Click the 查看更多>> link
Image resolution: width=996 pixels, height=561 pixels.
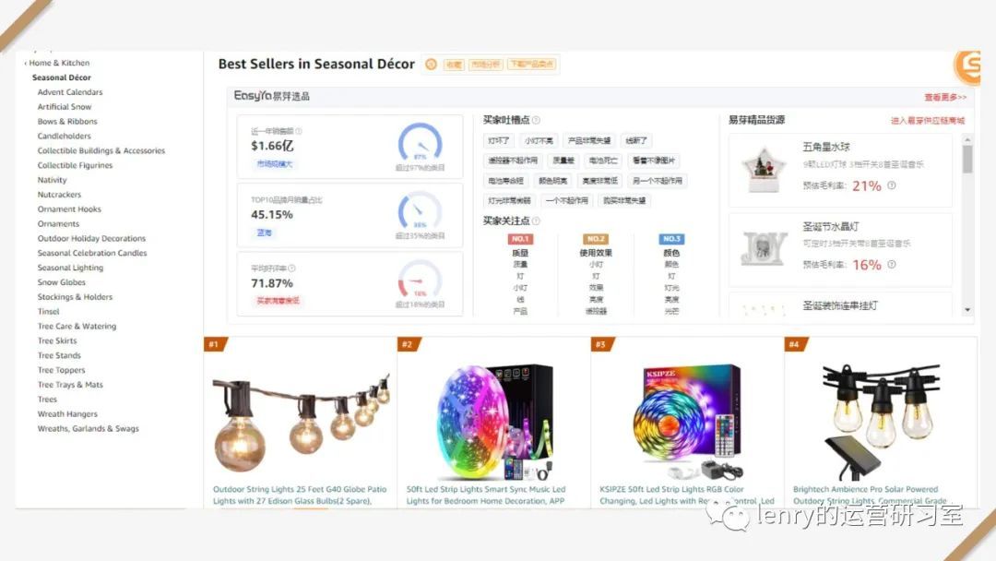[945, 97]
